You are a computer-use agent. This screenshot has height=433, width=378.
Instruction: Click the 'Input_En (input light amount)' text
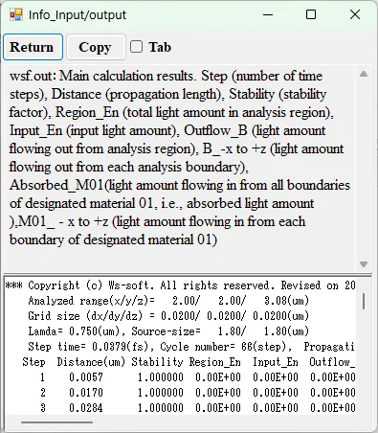(x=95, y=130)
